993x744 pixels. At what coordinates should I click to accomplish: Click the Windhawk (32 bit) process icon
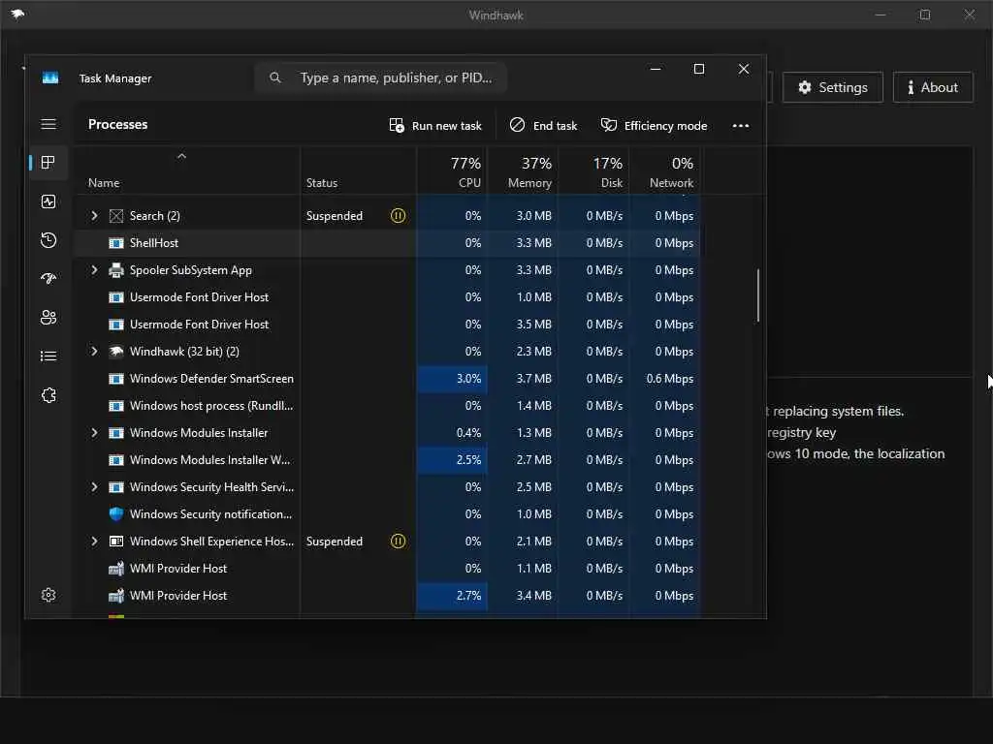click(116, 352)
